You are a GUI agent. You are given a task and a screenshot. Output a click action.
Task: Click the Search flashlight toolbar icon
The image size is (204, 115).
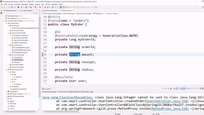point(55,7)
